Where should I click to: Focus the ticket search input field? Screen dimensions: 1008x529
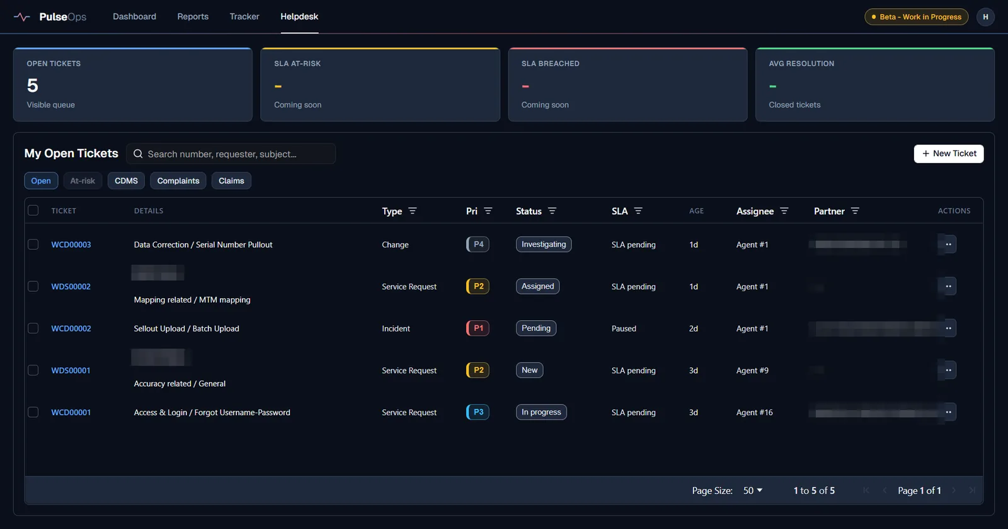(231, 153)
